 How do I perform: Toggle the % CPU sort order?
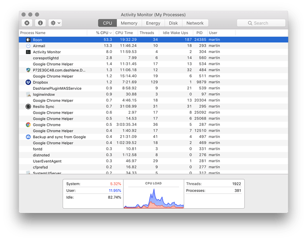[x=100, y=33]
